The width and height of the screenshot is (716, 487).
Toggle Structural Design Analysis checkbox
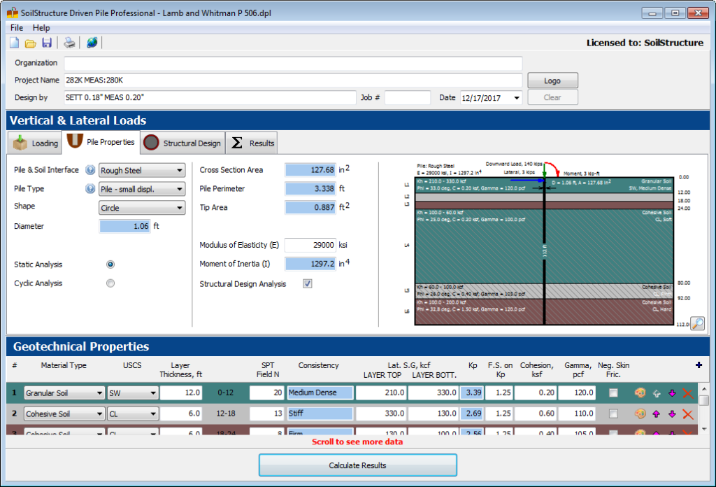click(308, 283)
